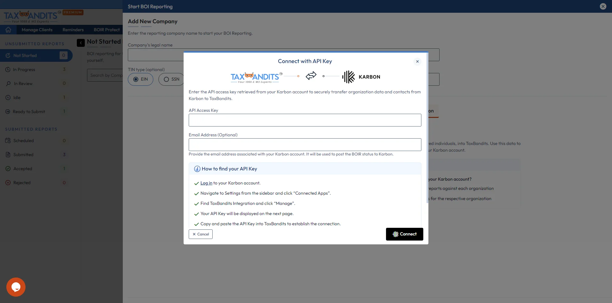This screenshot has height=303, width=612.
Task: Click the Idle clock icon
Action: click(8, 97)
